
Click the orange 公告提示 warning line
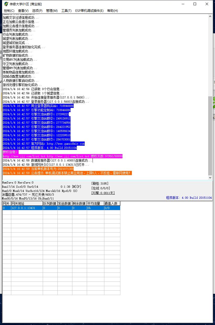[x=67, y=173]
